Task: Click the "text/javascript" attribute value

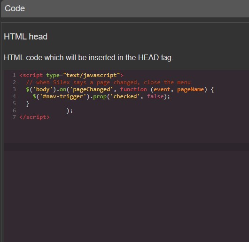Action: 92,75
